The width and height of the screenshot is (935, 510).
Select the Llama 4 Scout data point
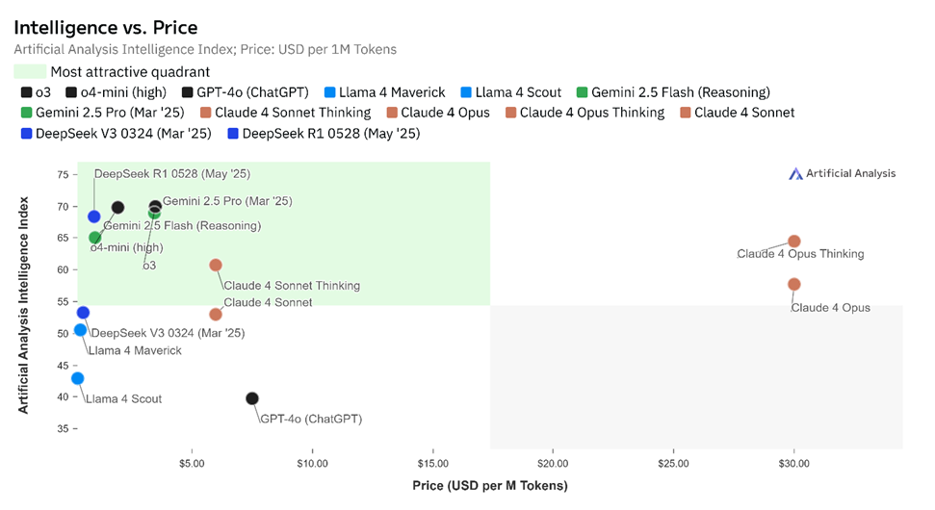pyautogui.click(x=78, y=378)
